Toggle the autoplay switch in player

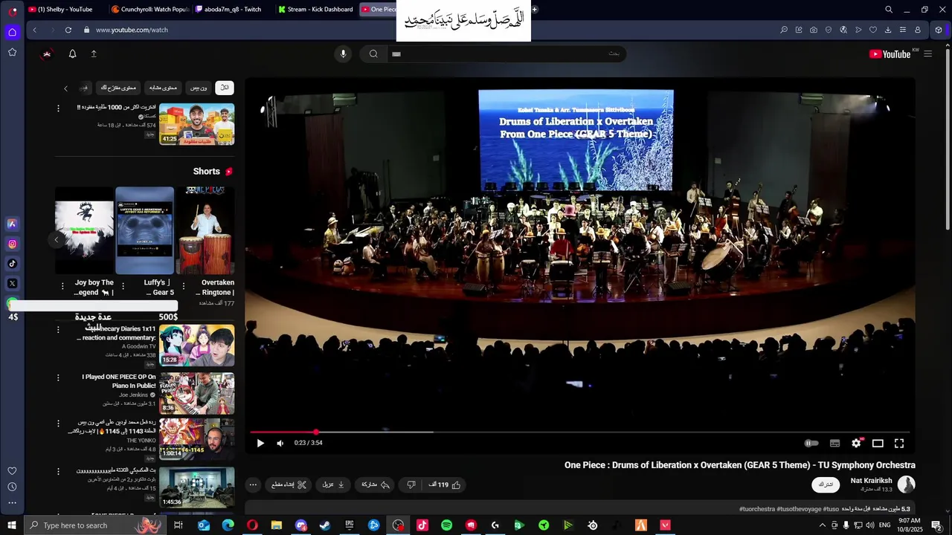pos(811,443)
